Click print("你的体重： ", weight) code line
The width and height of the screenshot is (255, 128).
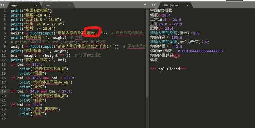coord(40,51)
